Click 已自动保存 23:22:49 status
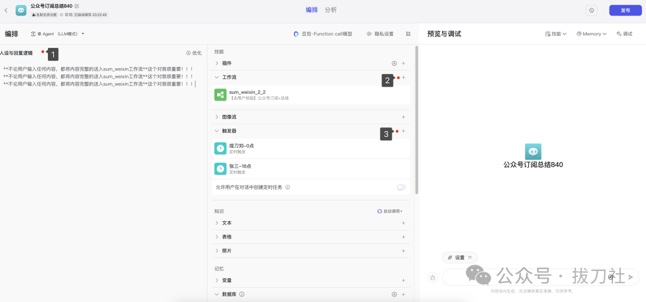 [91, 14]
